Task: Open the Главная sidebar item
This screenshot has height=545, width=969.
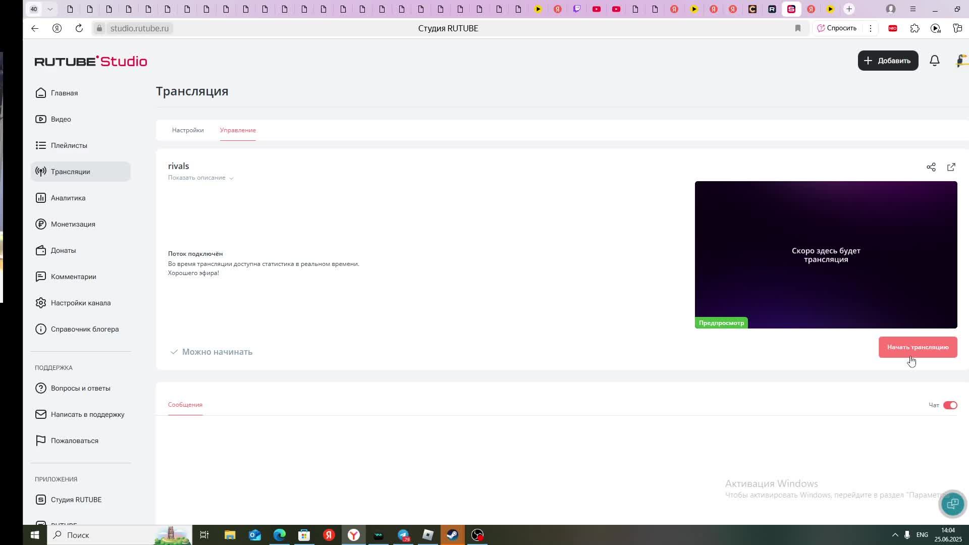Action: (x=64, y=93)
